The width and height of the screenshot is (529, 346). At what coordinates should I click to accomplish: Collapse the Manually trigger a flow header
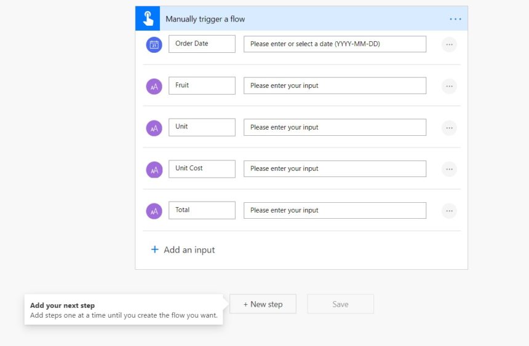(301, 18)
